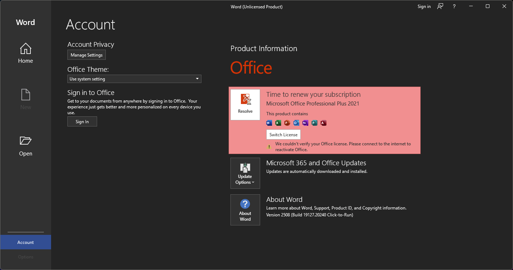Select the OneNote icon in the product row

click(305, 123)
